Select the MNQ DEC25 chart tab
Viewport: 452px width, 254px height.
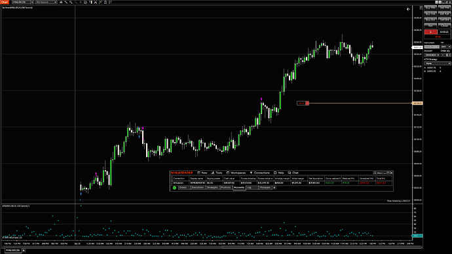tap(12, 251)
